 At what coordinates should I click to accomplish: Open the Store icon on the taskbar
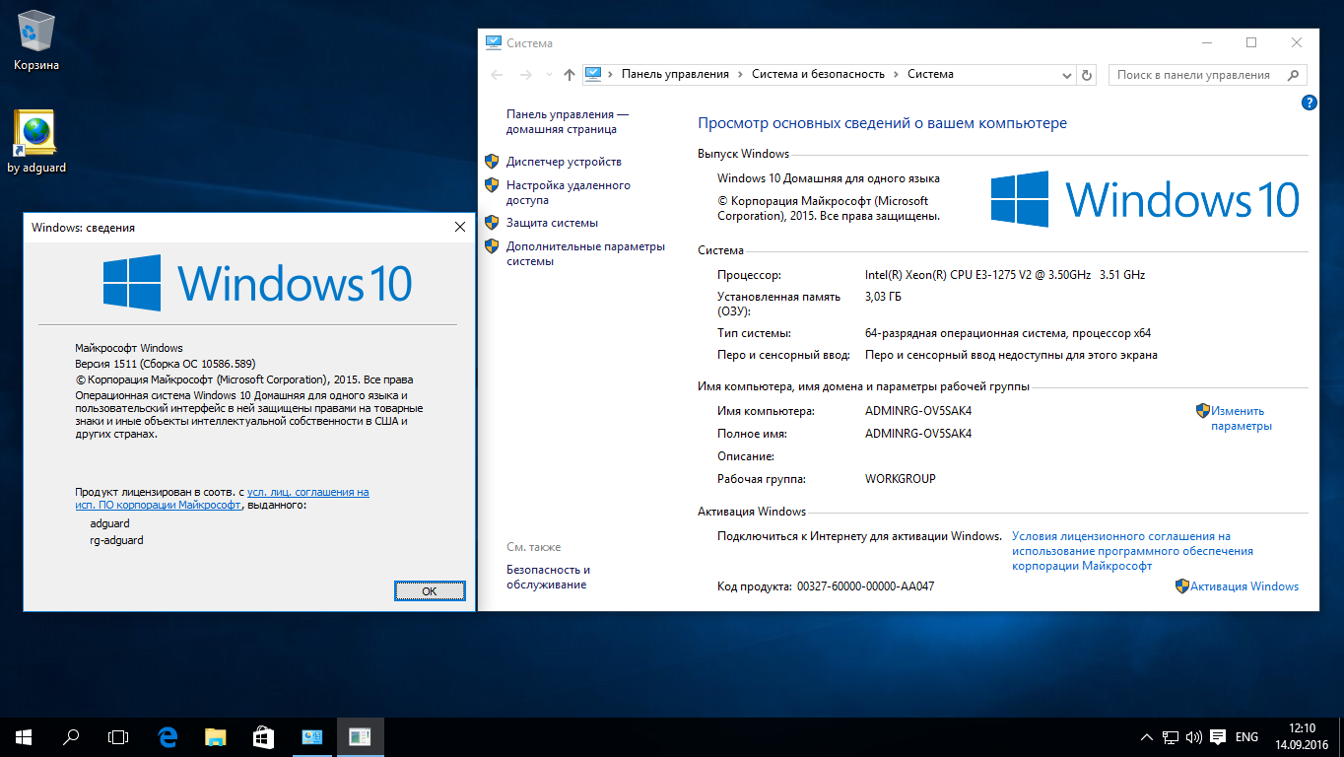point(263,736)
